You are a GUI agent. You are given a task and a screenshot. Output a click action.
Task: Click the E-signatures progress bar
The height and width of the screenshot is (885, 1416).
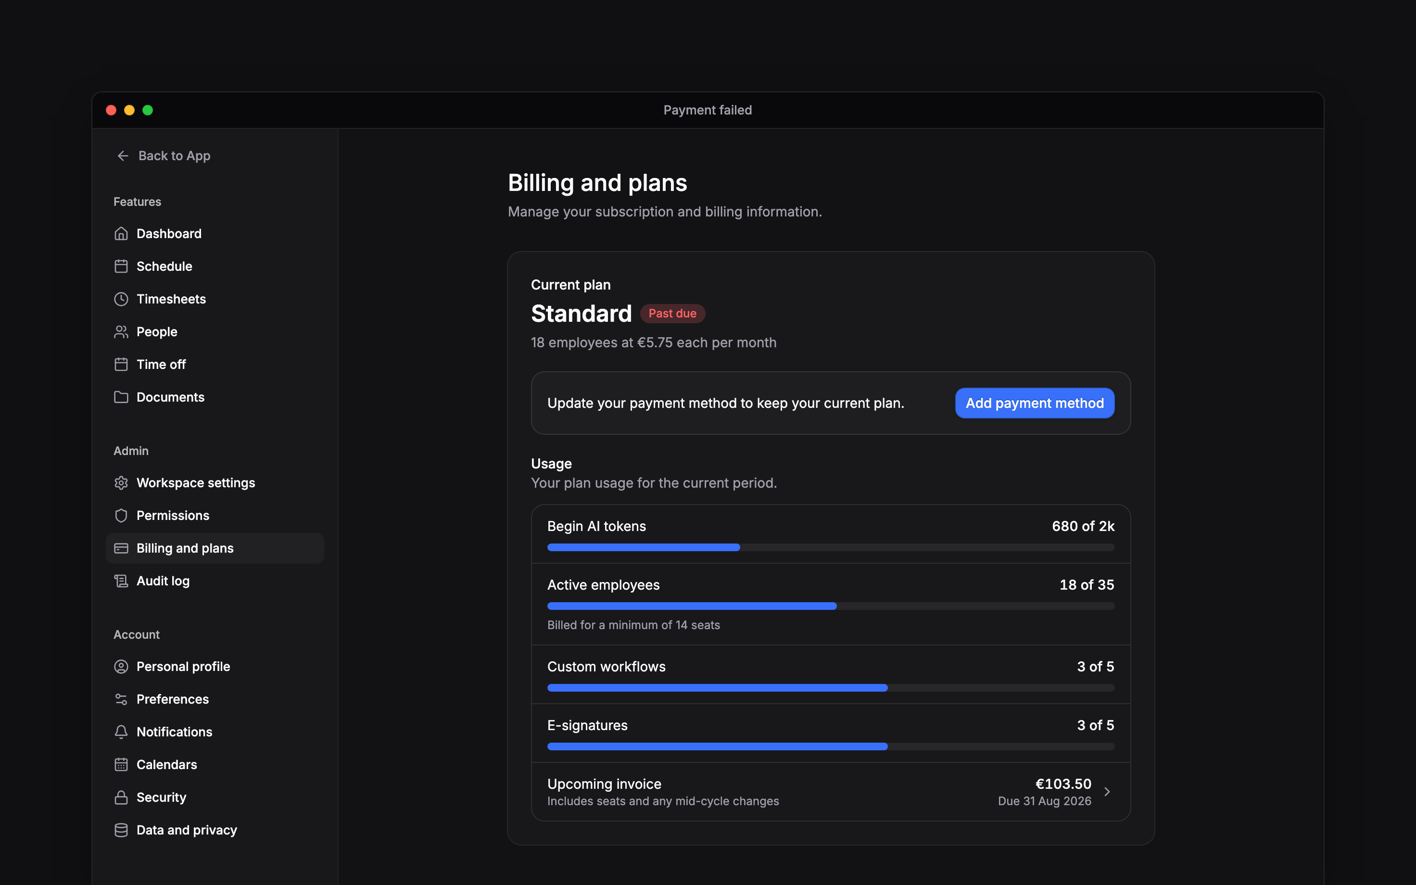click(x=831, y=746)
